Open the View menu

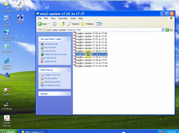click(53, 18)
